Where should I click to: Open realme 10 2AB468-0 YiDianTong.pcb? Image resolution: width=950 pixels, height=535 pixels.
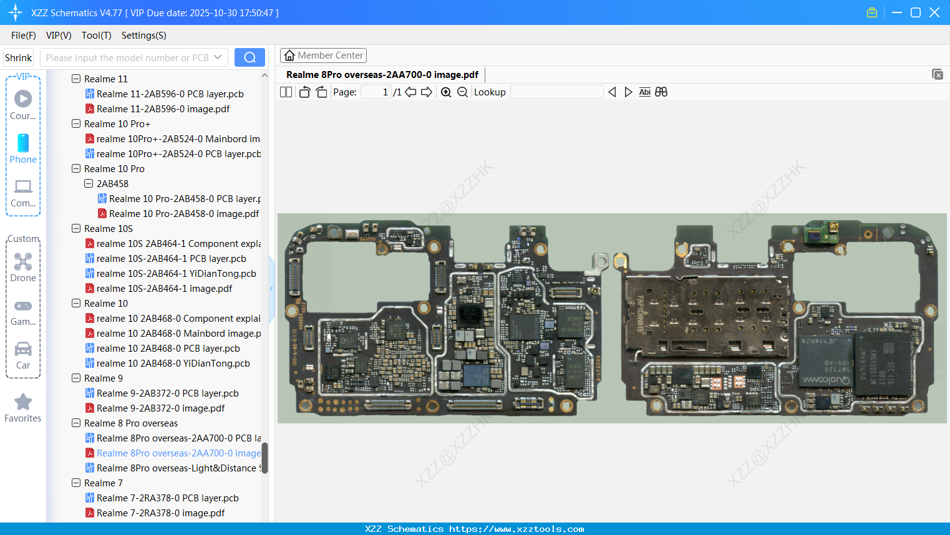(x=173, y=363)
